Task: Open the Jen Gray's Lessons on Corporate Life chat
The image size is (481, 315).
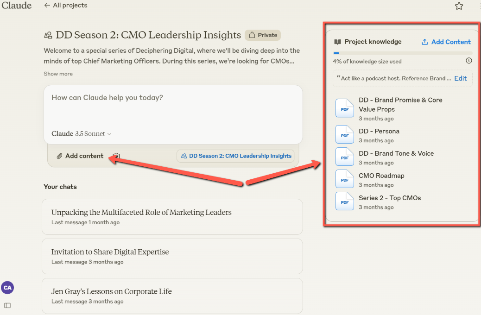Action: click(x=172, y=296)
